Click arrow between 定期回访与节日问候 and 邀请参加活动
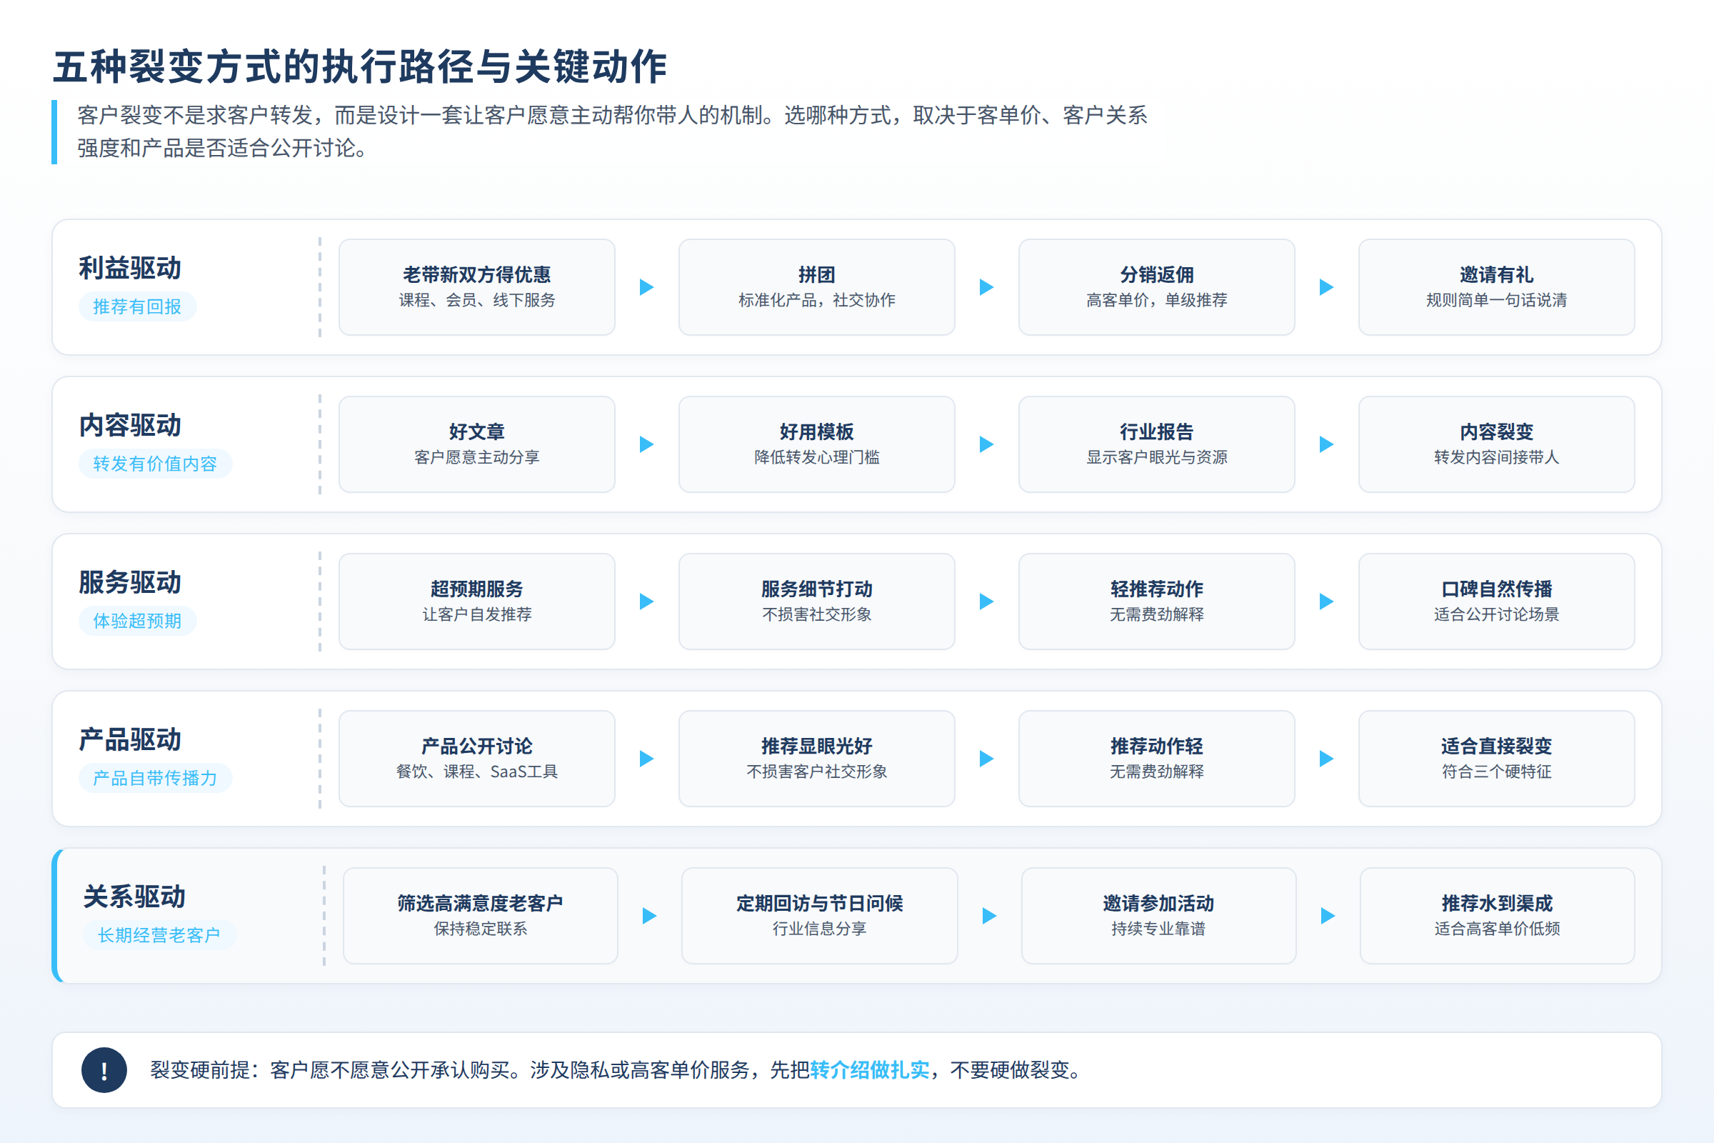 989,916
